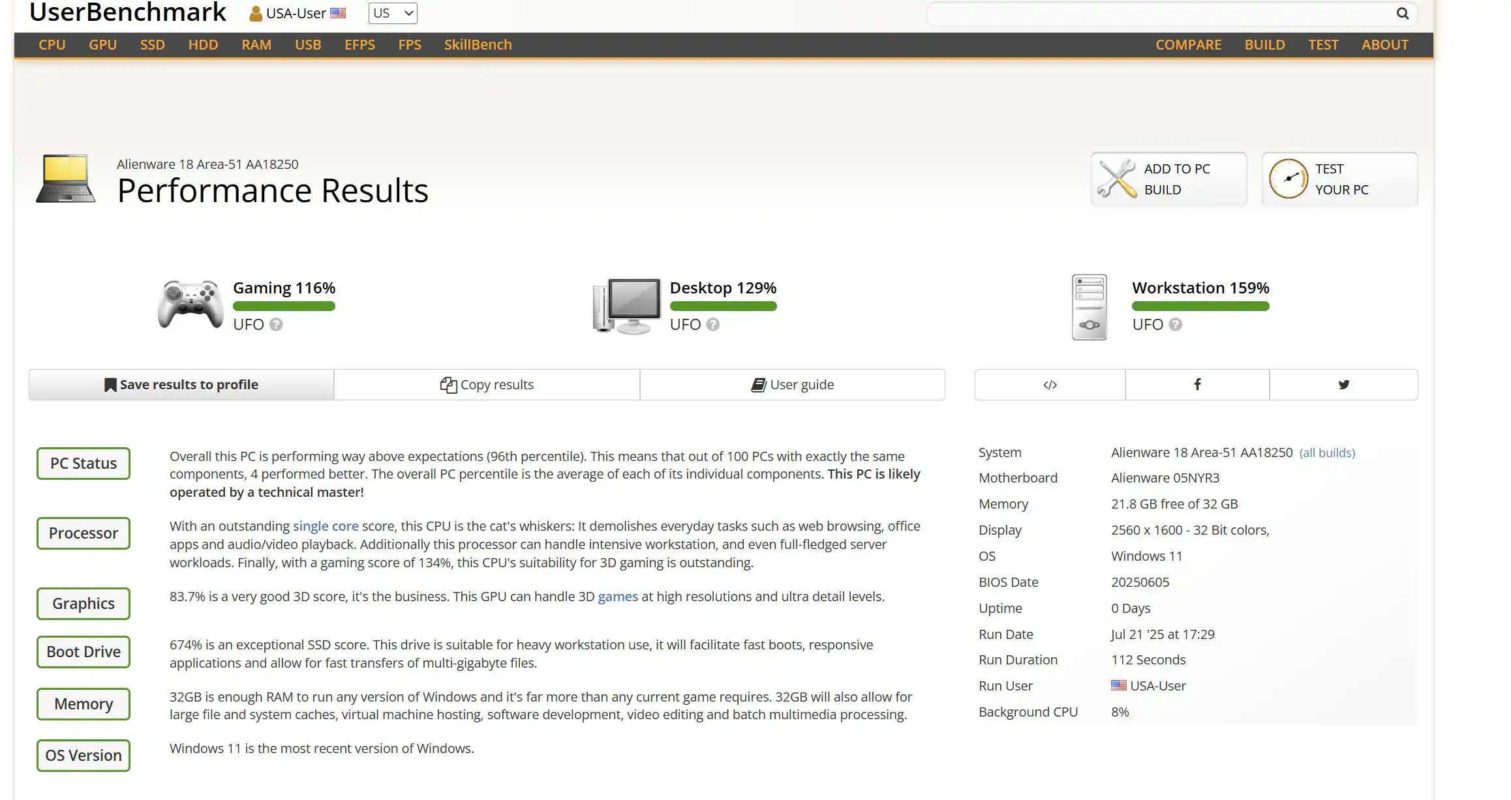This screenshot has width=1511, height=800.
Task: Open the User guide button
Action: coord(792,385)
